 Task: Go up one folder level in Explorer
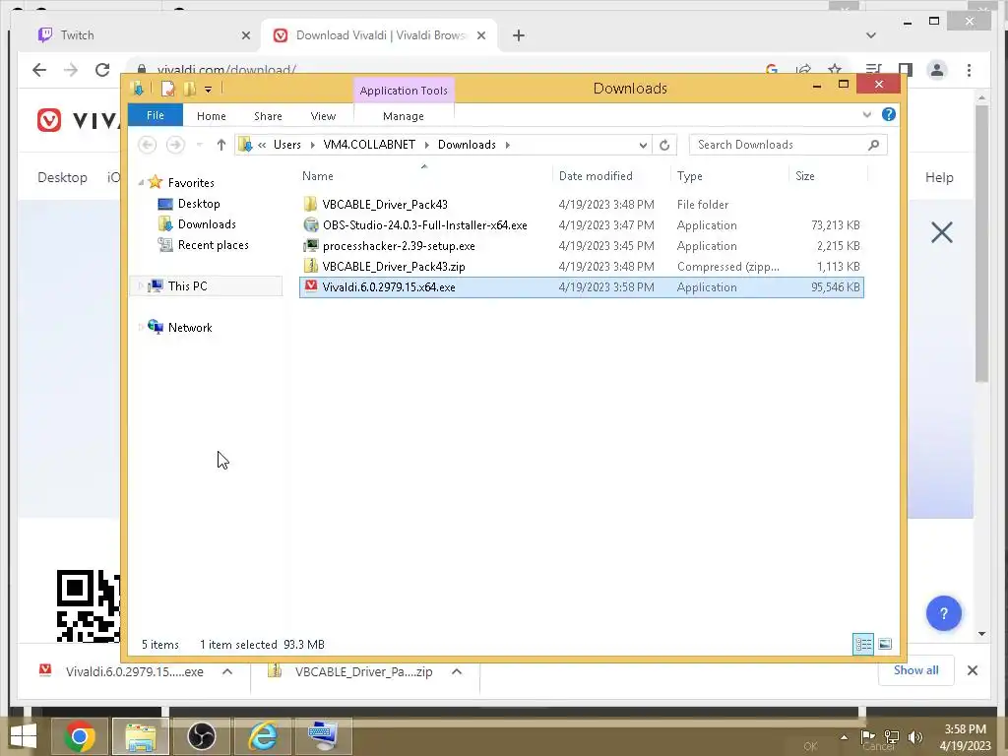[x=221, y=145]
